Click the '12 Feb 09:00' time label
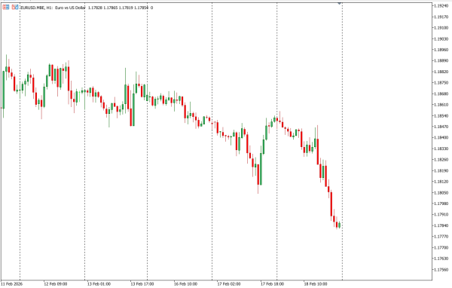 click(x=55, y=284)
